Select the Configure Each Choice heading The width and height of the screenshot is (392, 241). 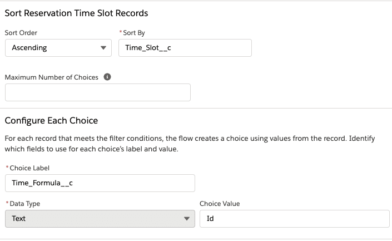[x=51, y=121]
